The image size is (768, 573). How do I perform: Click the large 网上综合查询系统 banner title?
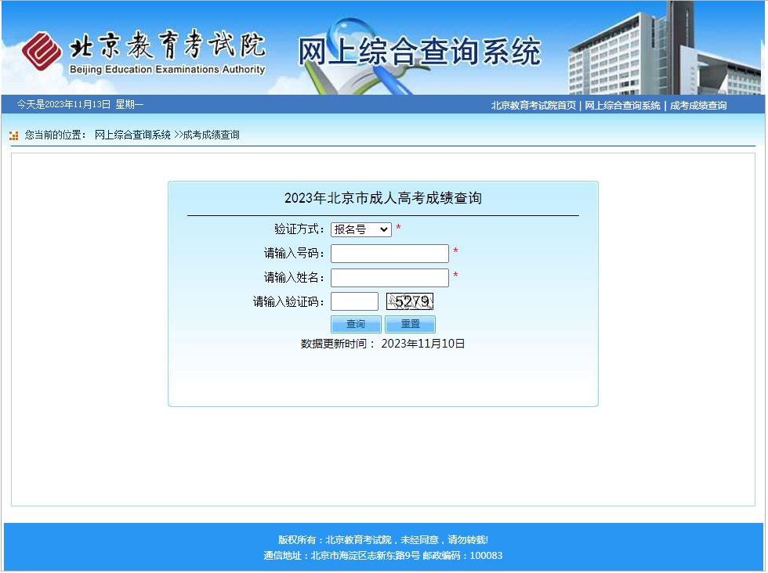(418, 52)
